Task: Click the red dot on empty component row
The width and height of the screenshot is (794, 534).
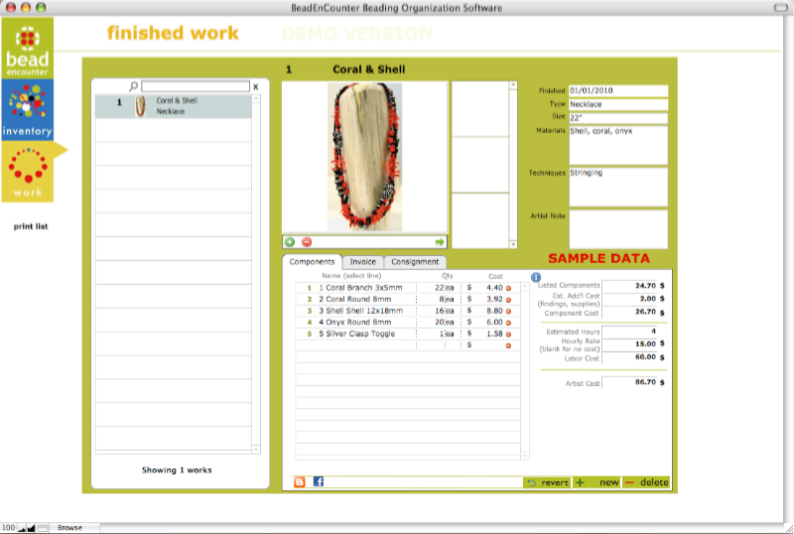Action: pyautogui.click(x=508, y=346)
